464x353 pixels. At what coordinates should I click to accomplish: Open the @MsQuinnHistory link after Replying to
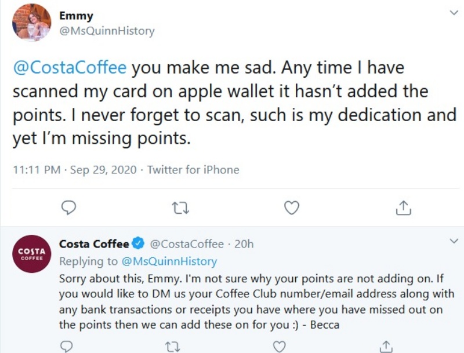pyautogui.click(x=169, y=261)
